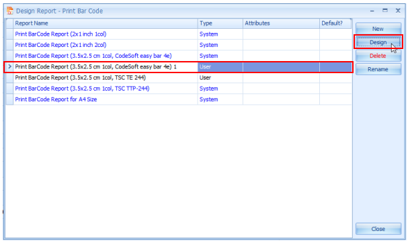
Task: Click row selector for 2x1 inch 1col report
Action: [9, 34]
